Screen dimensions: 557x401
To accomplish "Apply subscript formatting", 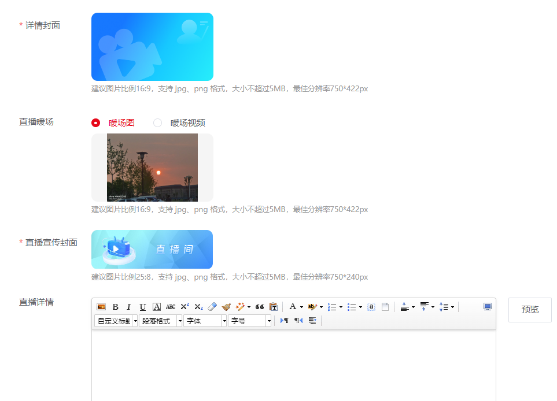I will (x=198, y=307).
